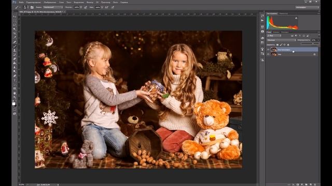Select the Horizontal Type tool
The height and width of the screenshot is (186, 332).
pyautogui.click(x=14, y=80)
